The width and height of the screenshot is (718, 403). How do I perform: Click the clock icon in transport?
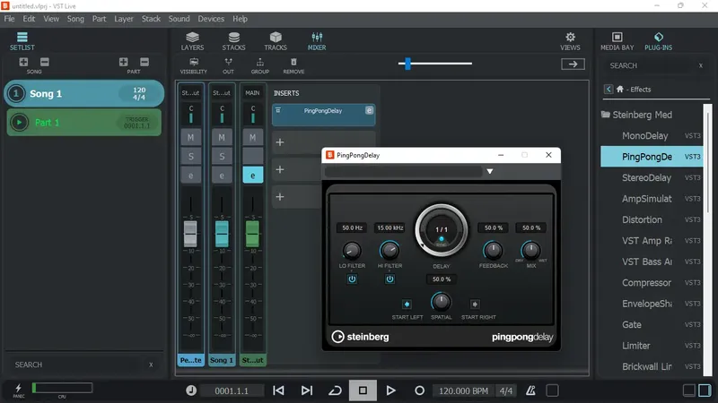pyautogui.click(x=191, y=390)
